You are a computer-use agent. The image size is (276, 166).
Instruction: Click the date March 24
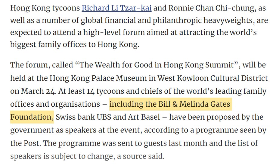tap(38, 91)
